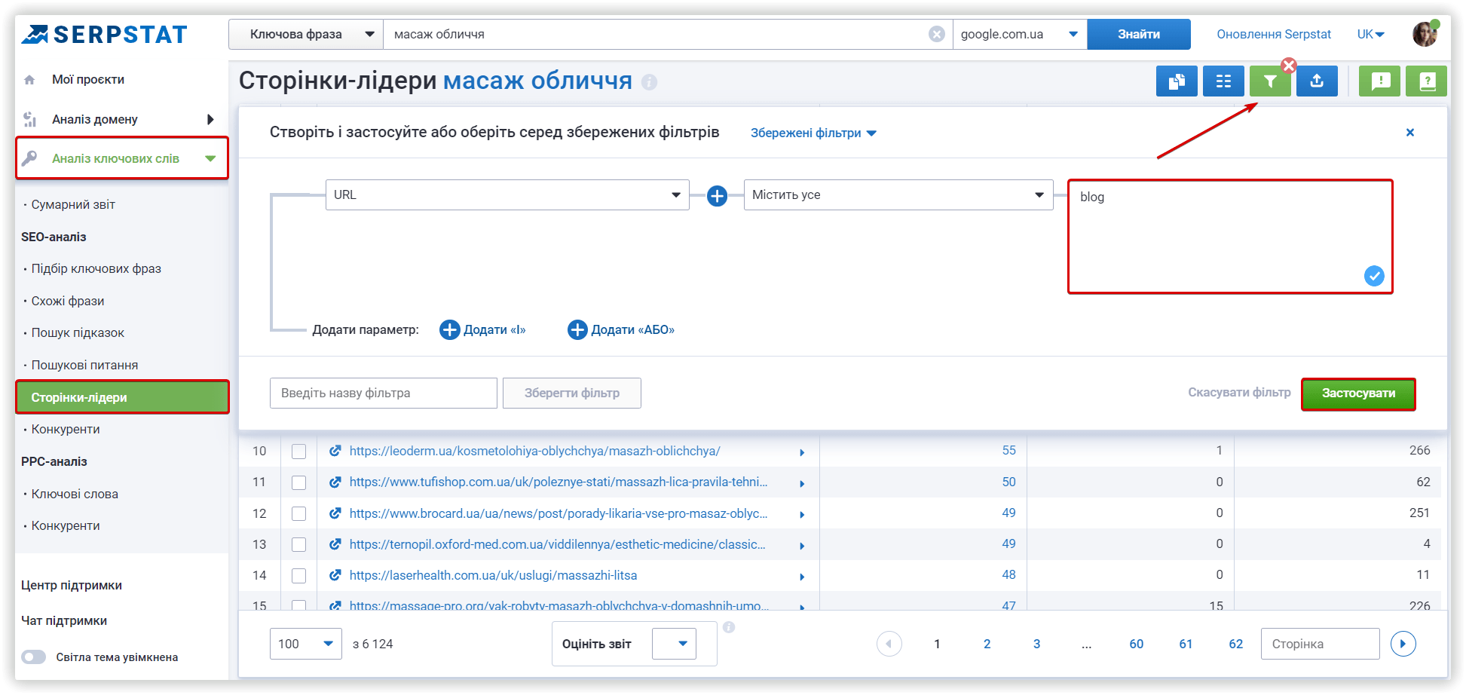Open external link icon for laserhealth row
Screen dimensions: 1466x695
[335, 575]
